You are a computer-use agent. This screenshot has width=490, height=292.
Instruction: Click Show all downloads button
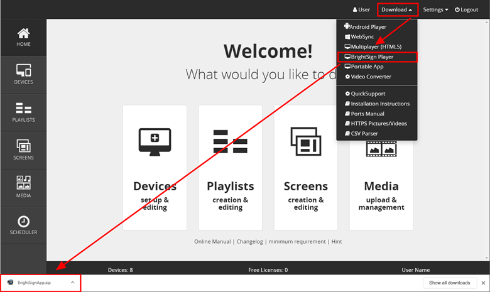tap(449, 283)
